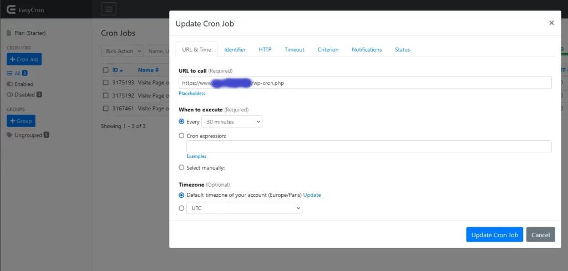Close the Update Cron Job dialog with X
The width and height of the screenshot is (568, 271).
coord(551,23)
